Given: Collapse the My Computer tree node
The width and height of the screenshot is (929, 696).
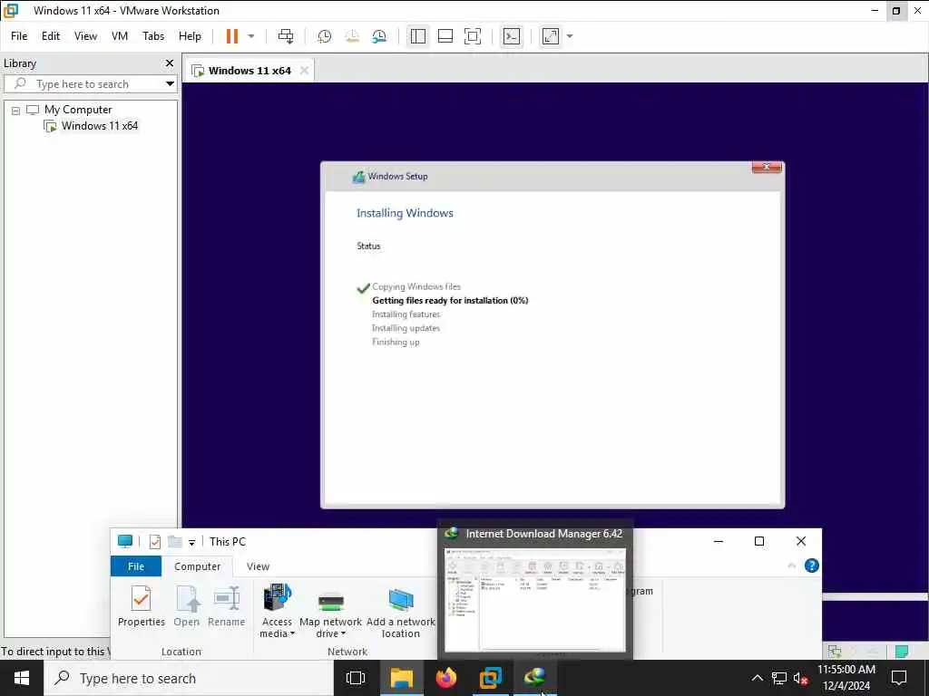Looking at the screenshot, I should pos(16,111).
